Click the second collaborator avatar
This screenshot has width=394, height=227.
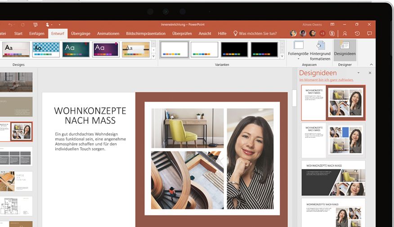pos(303,33)
